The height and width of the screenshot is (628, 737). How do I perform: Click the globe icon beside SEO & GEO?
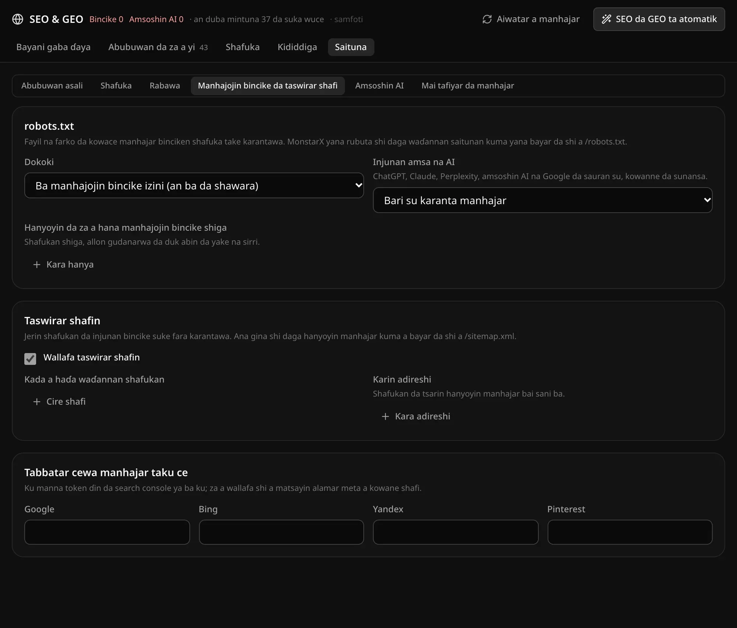(x=18, y=19)
